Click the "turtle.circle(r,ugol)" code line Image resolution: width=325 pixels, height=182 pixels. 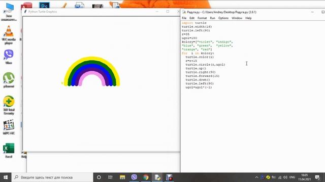205,65
